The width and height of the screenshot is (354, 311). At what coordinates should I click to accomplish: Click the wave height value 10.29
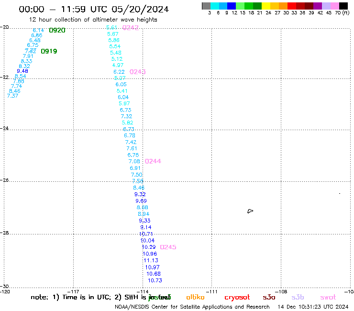pos(149,247)
